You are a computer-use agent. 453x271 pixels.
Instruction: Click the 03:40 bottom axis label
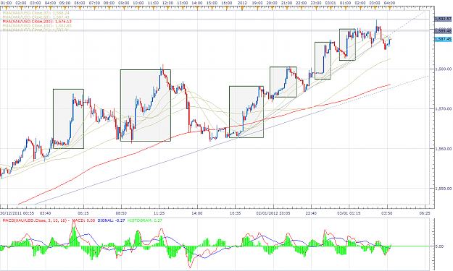tap(46, 213)
